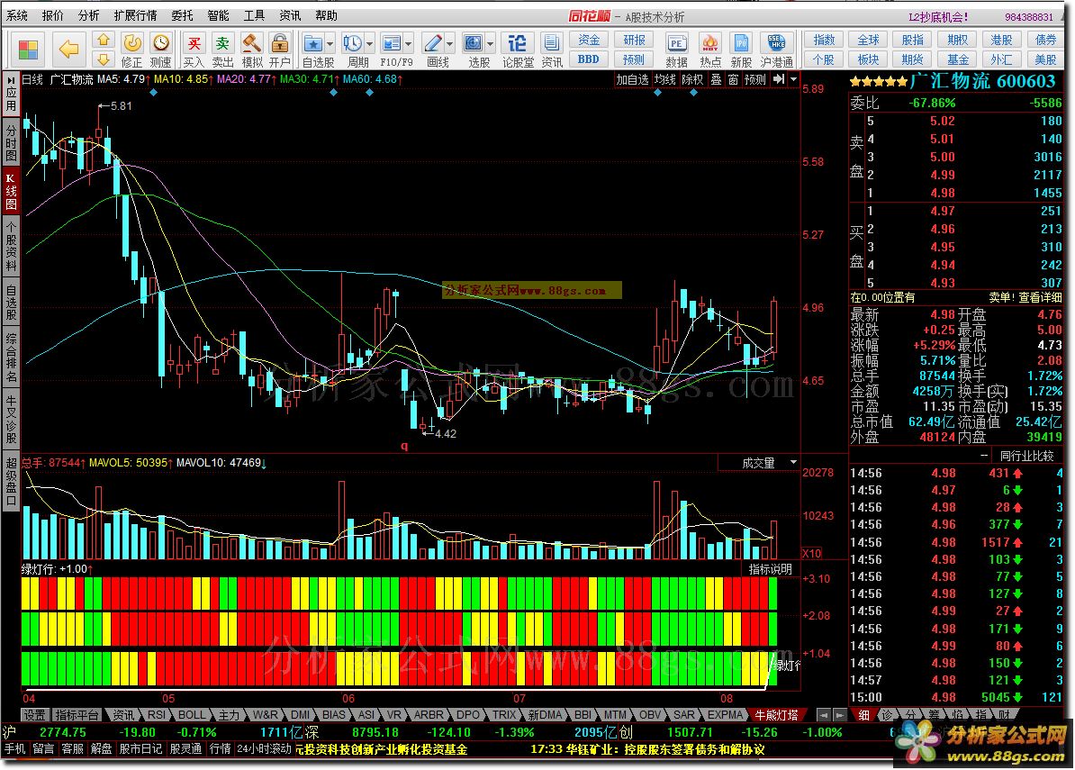Select the BOLL indicator tab
1075x770 pixels.
tap(192, 714)
